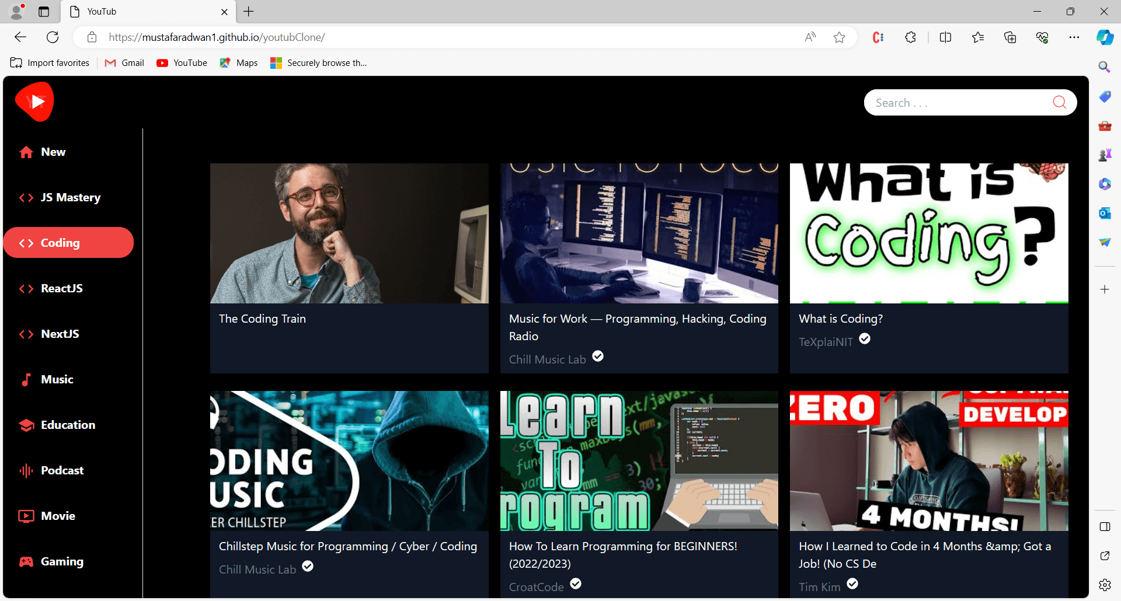Click How To Learn Programming title
This screenshot has height=601, width=1121.
[623, 555]
